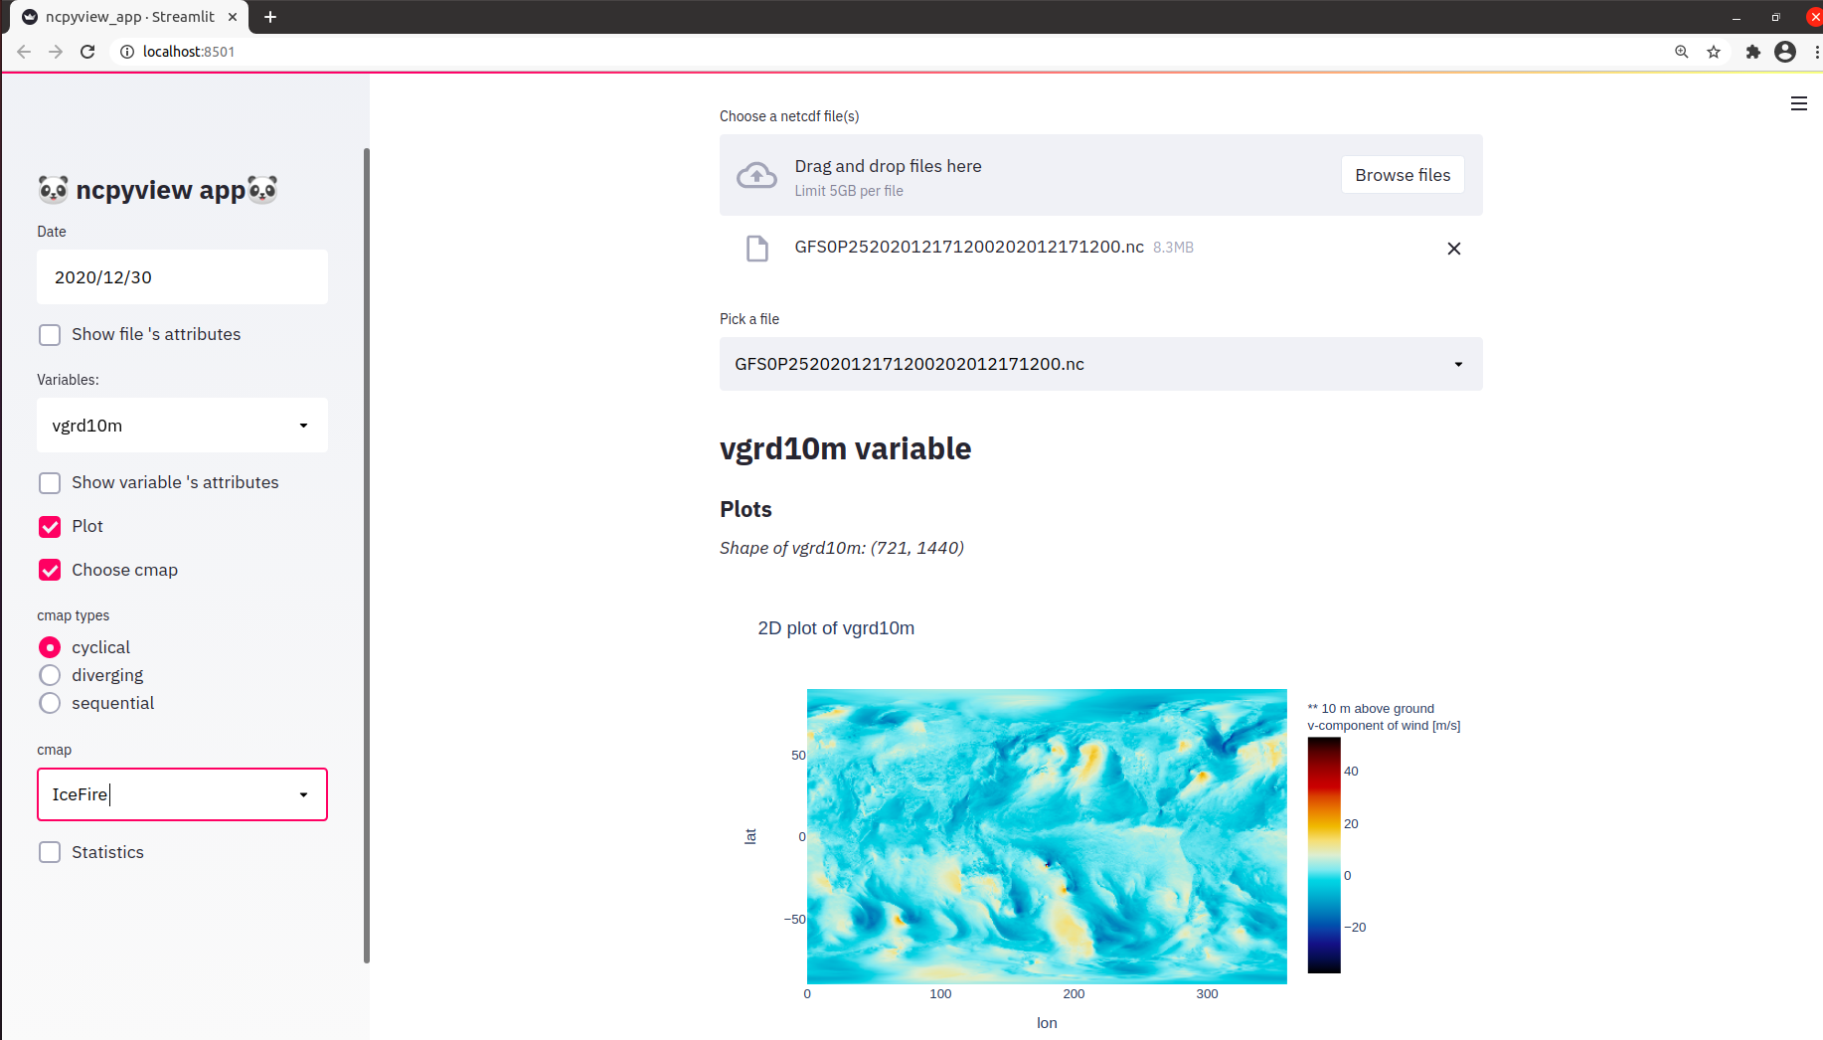The image size is (1823, 1040).
Task: Bookmark the page with the star icon
Action: [1714, 51]
